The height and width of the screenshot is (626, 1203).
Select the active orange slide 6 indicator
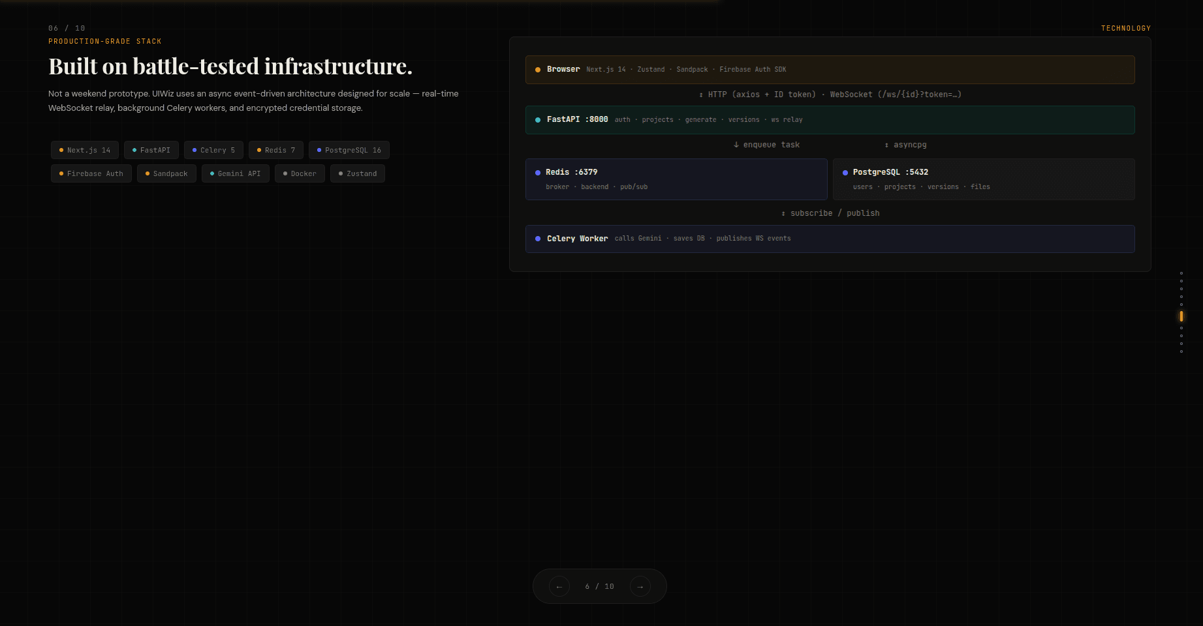pos(1181,316)
